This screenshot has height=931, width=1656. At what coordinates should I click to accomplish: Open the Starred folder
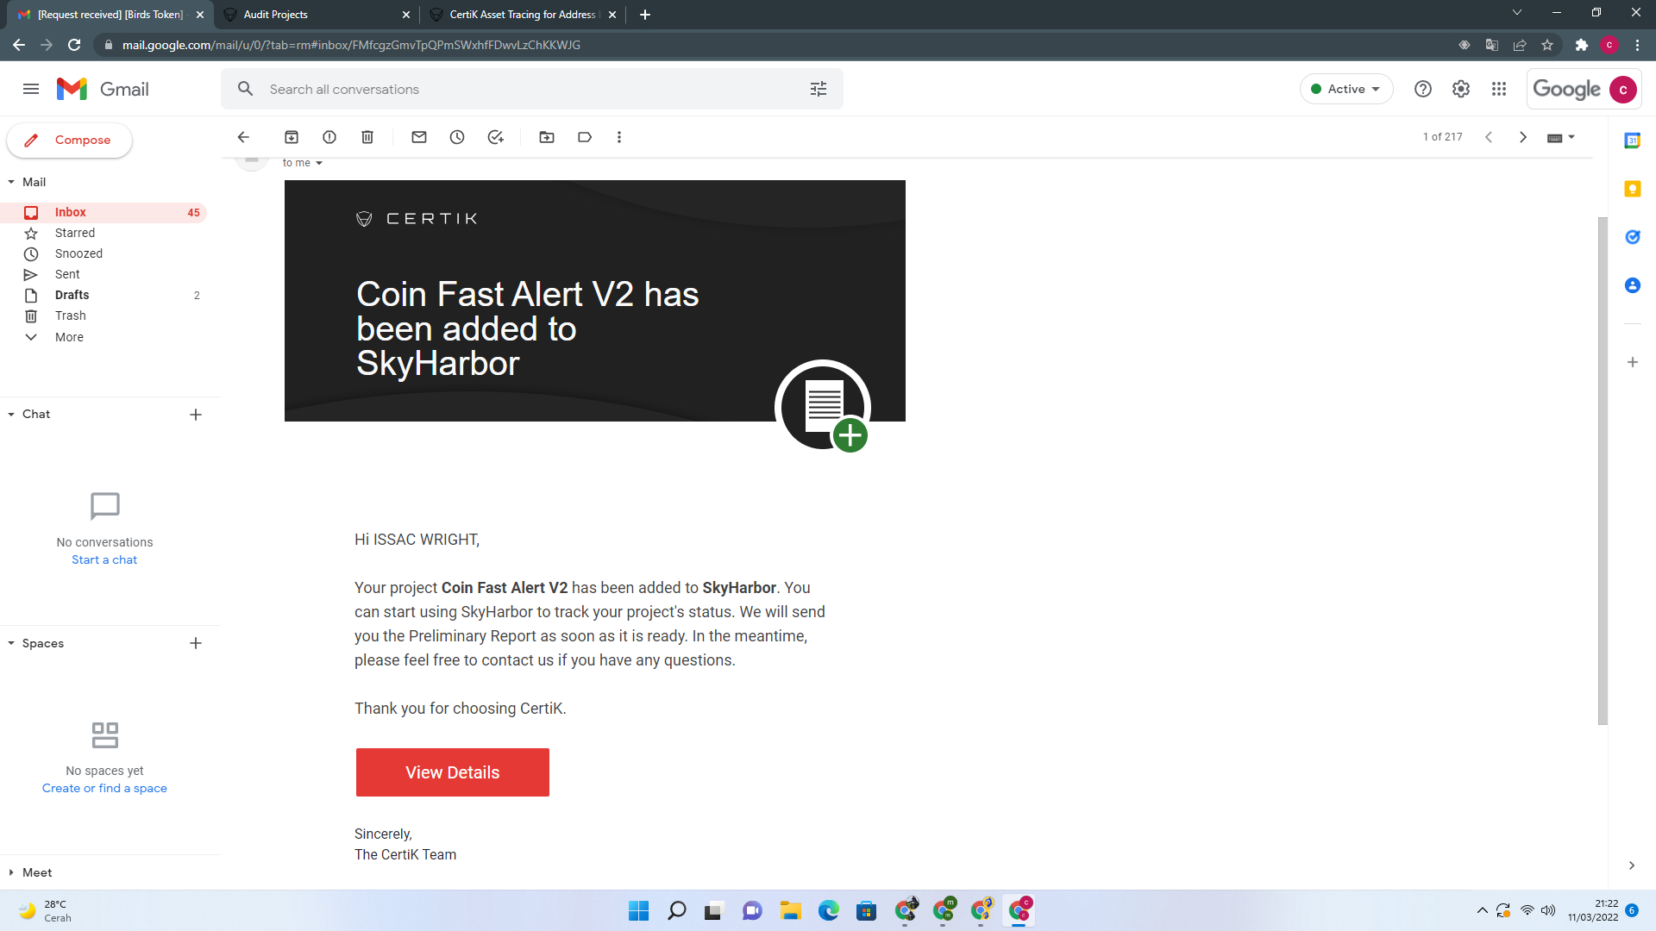tap(103, 233)
